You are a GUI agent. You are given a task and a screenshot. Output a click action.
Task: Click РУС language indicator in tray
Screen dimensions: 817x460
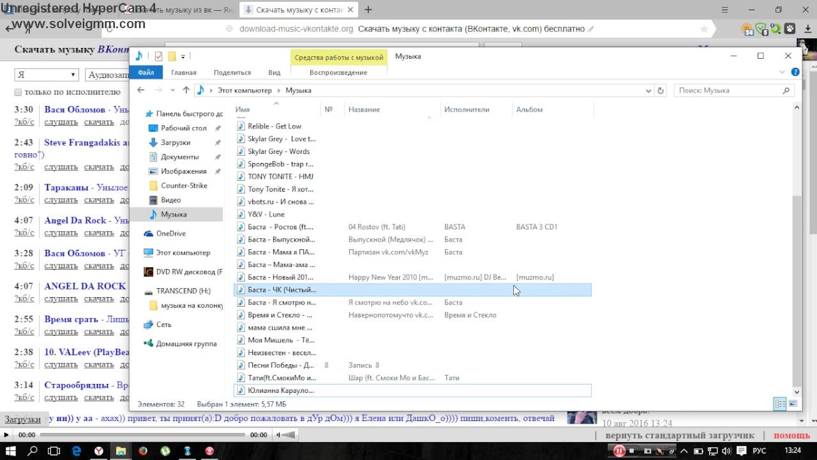(760, 451)
